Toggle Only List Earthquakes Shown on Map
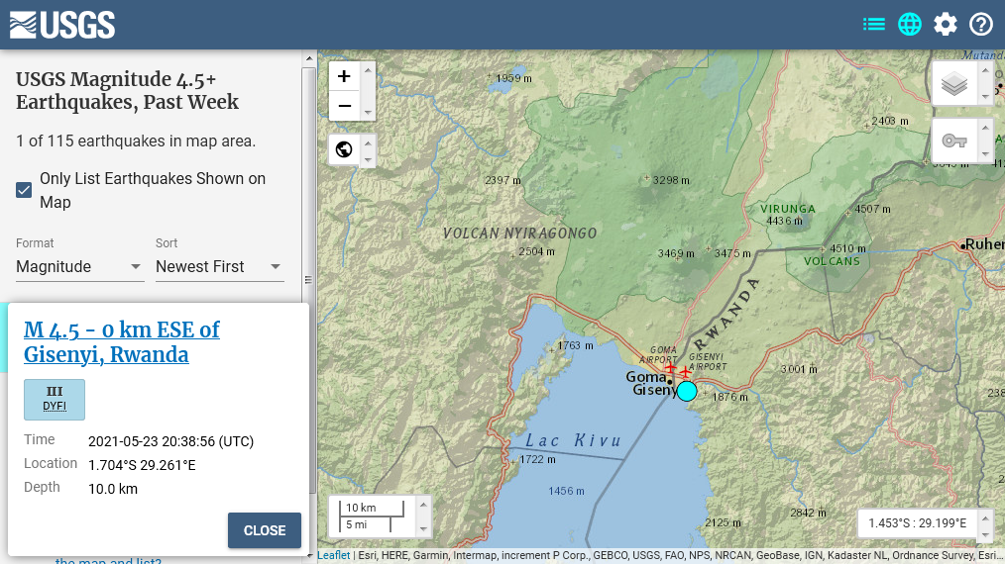Viewport: 1005px width, 564px height. click(24, 190)
